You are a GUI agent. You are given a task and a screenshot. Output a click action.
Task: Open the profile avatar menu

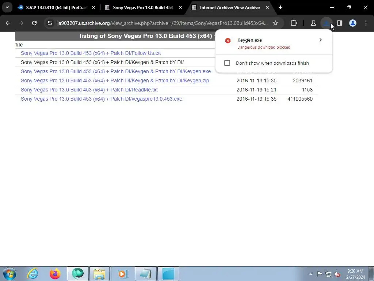click(353, 23)
